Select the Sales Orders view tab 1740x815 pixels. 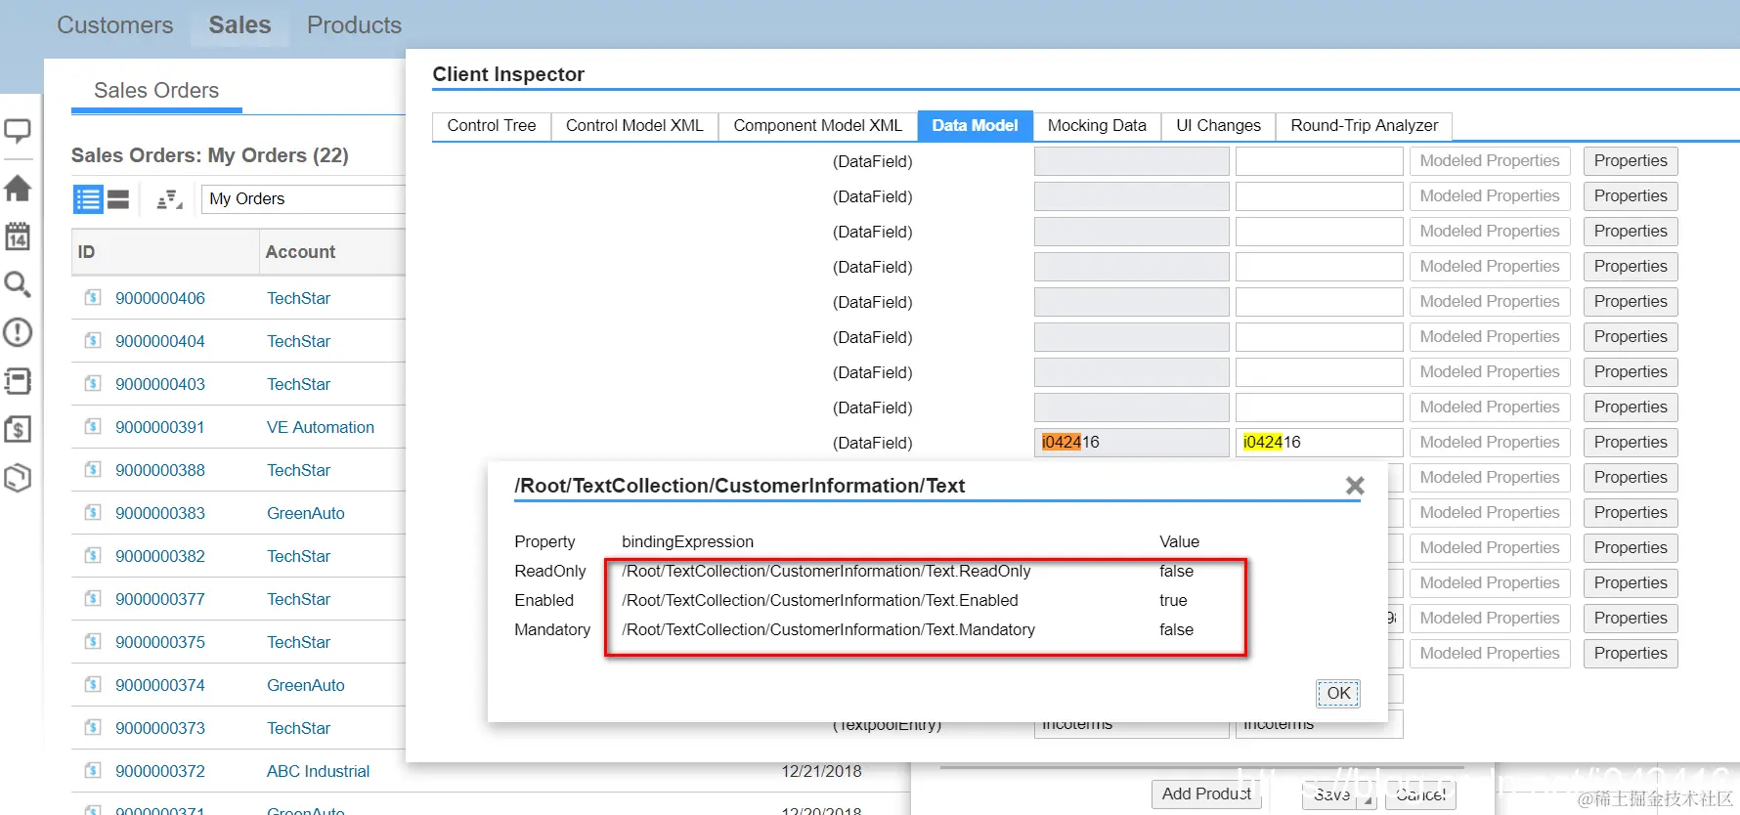[156, 91]
